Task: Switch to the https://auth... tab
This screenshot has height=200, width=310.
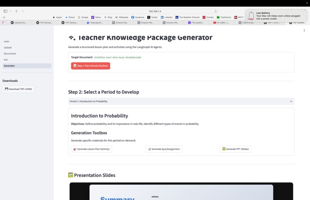Action: tap(95, 23)
